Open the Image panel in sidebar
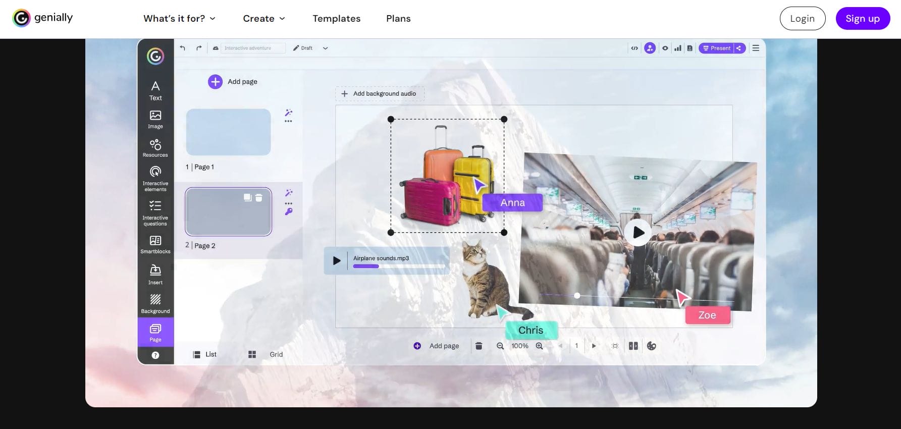Viewport: 901px width, 429px height. point(155,120)
